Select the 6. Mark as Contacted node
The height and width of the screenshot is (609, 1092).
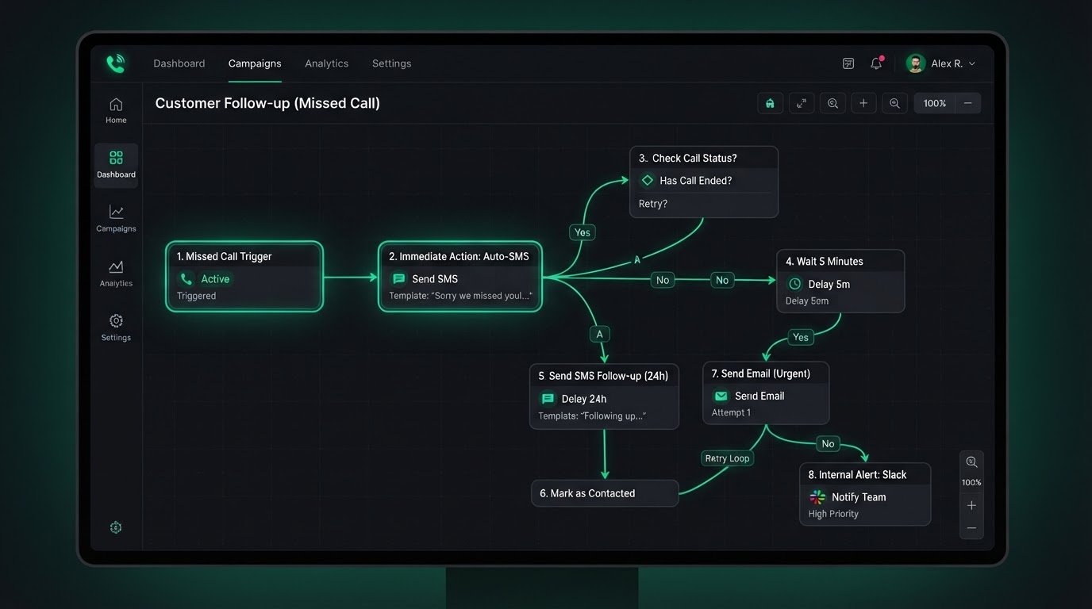pos(605,493)
